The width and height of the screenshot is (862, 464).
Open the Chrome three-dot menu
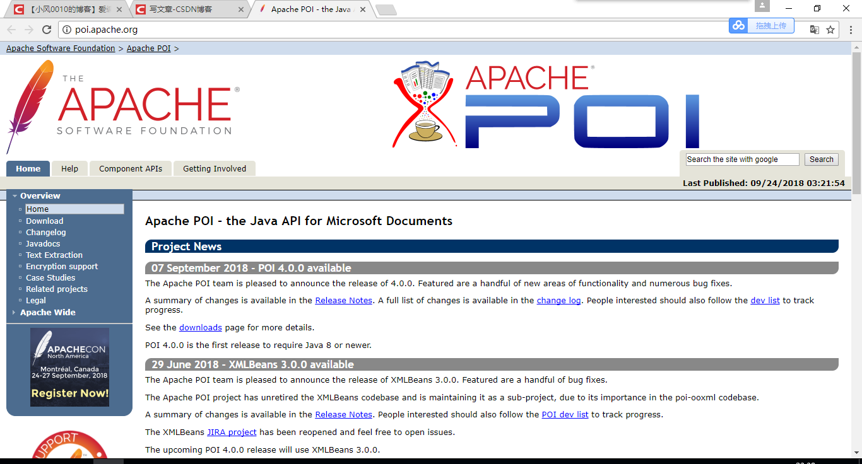[x=849, y=30]
